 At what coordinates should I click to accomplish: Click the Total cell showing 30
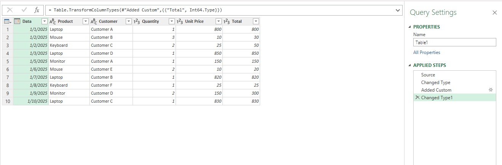click(x=241, y=37)
